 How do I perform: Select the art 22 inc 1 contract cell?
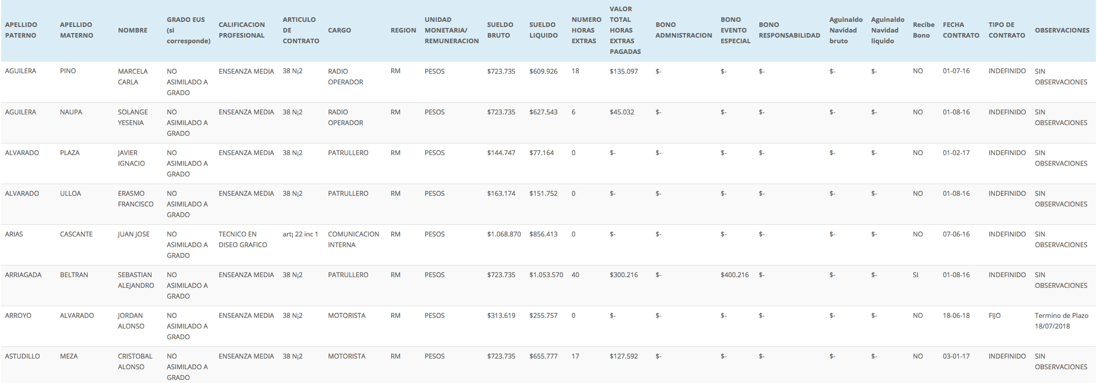click(300, 234)
